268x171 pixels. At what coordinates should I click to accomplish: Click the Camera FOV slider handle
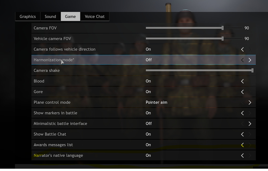[x=223, y=28]
